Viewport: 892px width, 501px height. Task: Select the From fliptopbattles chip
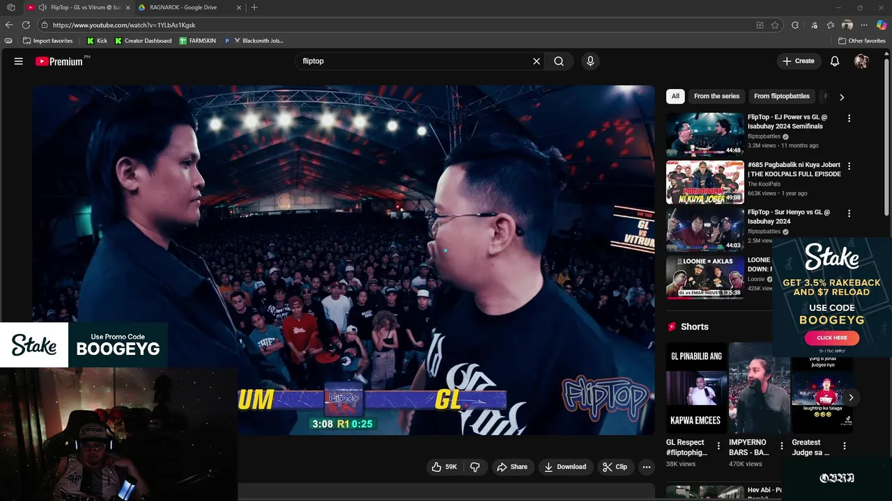pos(782,96)
